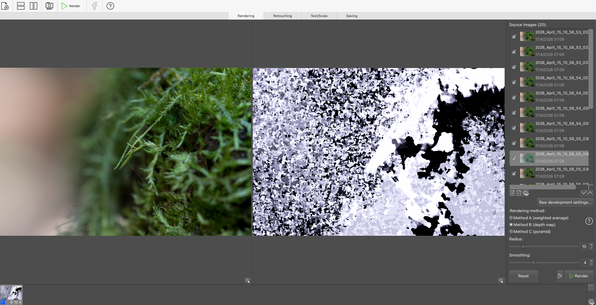Click Raw development settings button
The height and width of the screenshot is (305, 596).
(x=565, y=202)
